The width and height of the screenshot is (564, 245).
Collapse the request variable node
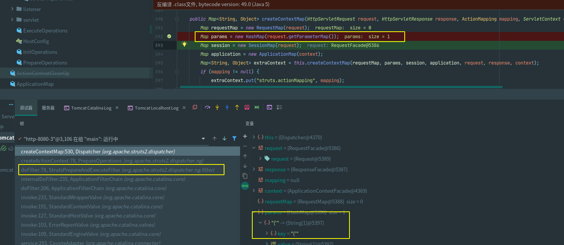(255, 148)
